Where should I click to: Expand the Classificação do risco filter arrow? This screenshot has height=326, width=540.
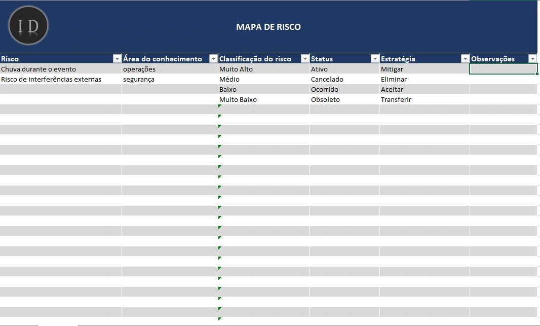[x=305, y=59]
